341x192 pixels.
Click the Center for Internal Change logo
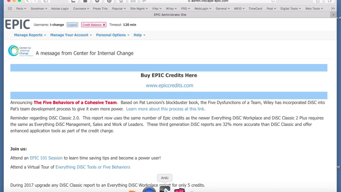(20, 51)
